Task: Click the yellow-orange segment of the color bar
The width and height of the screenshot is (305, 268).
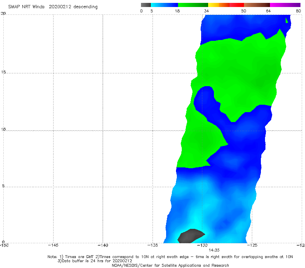Action: coord(219,5)
